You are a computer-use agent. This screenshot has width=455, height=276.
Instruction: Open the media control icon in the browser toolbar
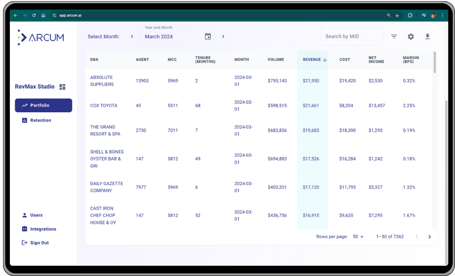[424, 16]
